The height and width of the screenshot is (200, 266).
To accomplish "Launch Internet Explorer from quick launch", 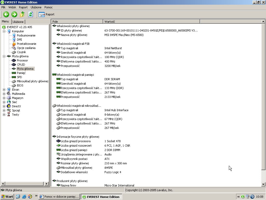I will pyautogui.click(x=24, y=197).
